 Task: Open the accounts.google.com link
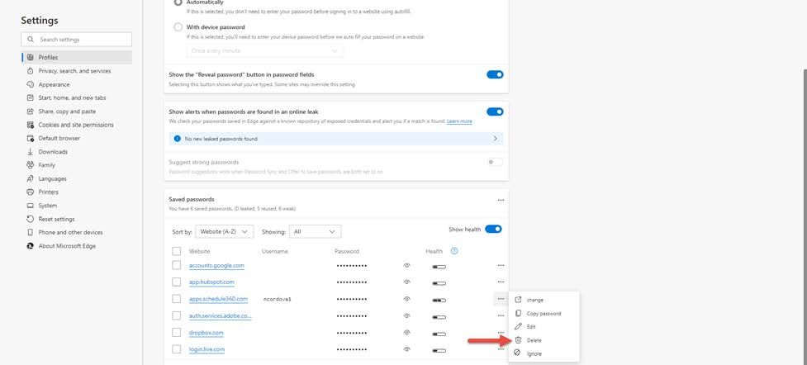[216, 266]
